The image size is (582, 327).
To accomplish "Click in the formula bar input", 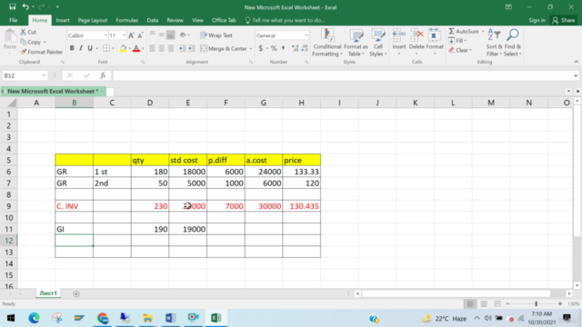I will tap(342, 75).
